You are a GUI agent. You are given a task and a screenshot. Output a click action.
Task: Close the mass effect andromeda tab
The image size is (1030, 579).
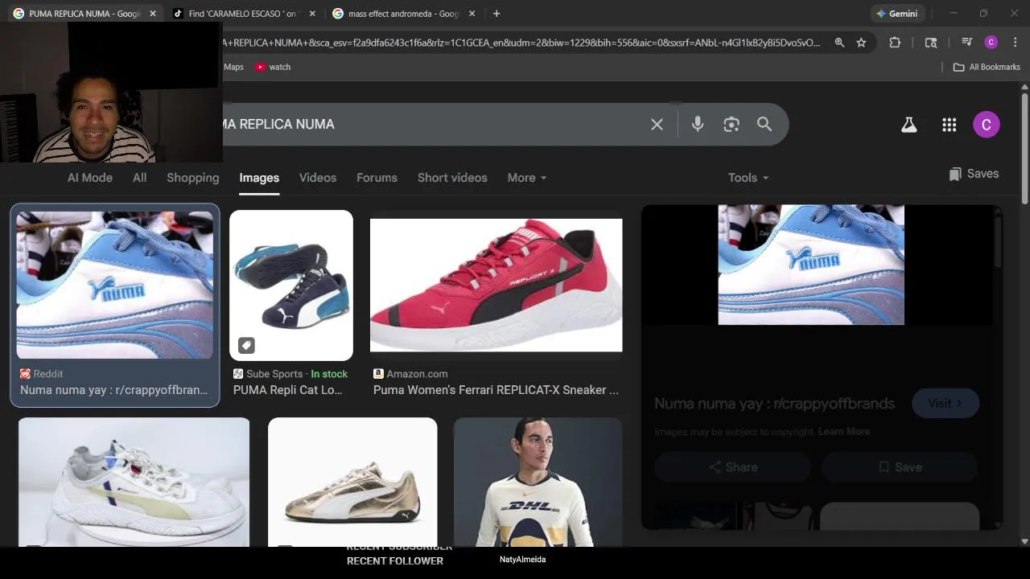coord(472,14)
